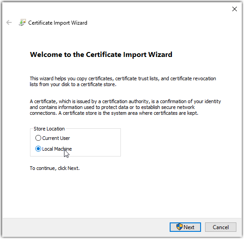Click the word "Next" on the Next button
Screen dimensions: 244x239
[x=189, y=227]
